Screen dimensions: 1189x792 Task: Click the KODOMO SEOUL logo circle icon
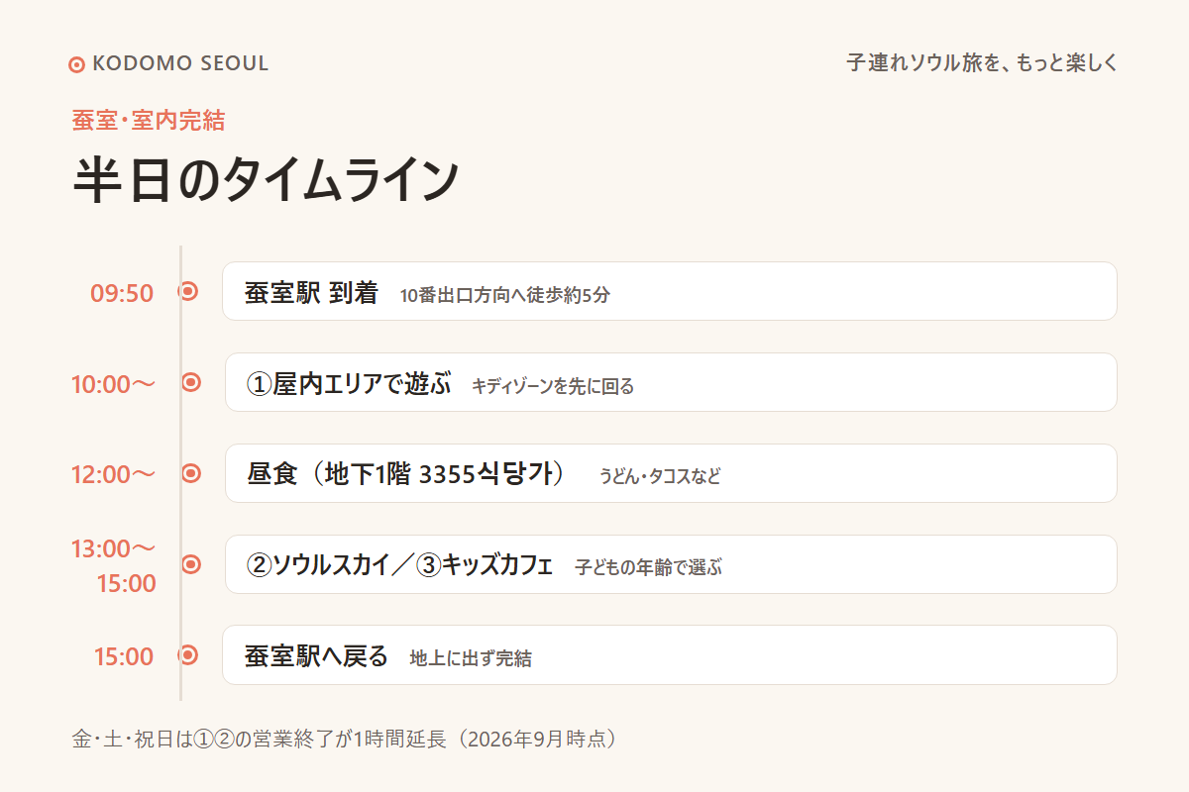tap(76, 64)
